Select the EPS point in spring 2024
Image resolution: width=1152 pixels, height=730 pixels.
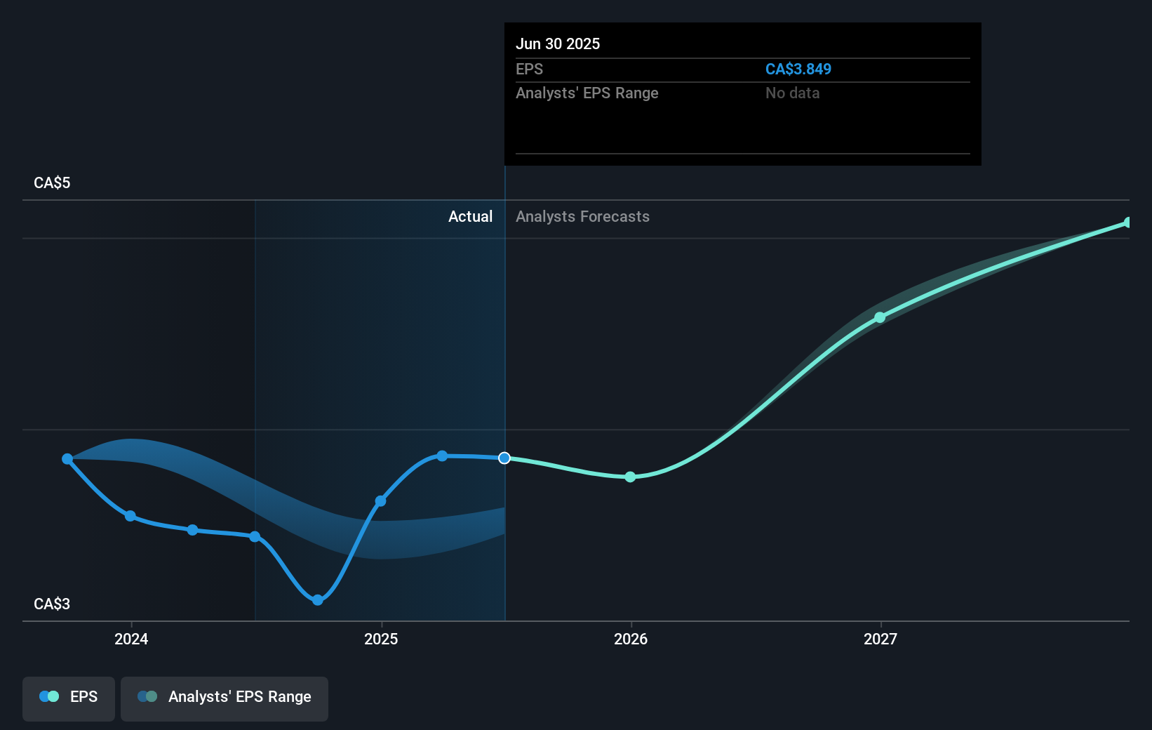coord(192,530)
